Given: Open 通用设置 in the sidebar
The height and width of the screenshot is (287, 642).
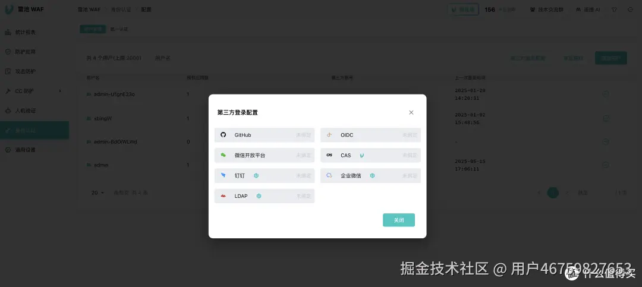Looking at the screenshot, I should point(34,150).
